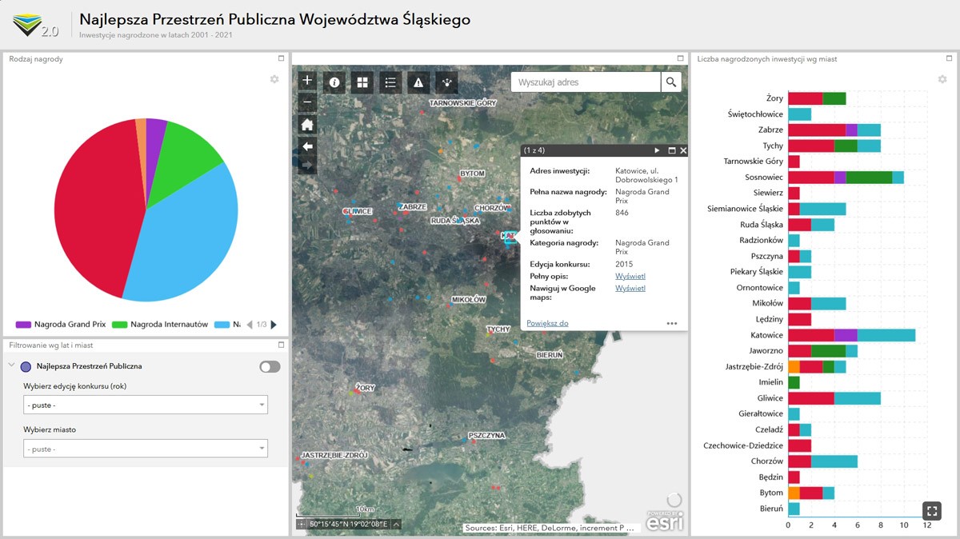Image resolution: width=960 pixels, height=539 pixels.
Task: Open the contest edition year dropdown
Action: coord(145,405)
